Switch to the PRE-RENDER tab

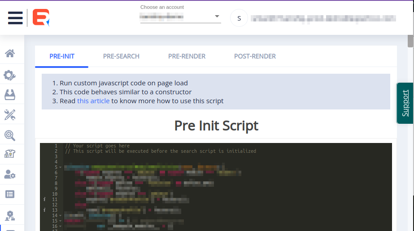pyautogui.click(x=187, y=56)
